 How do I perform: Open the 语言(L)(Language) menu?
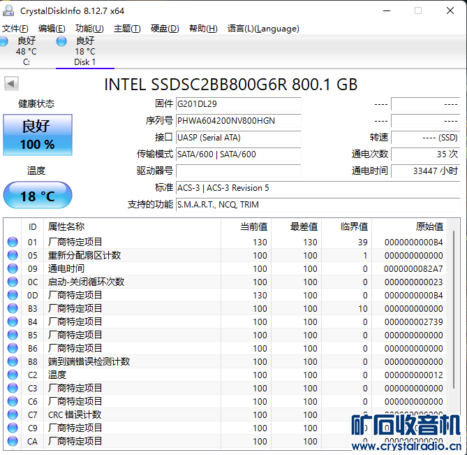[x=263, y=29]
